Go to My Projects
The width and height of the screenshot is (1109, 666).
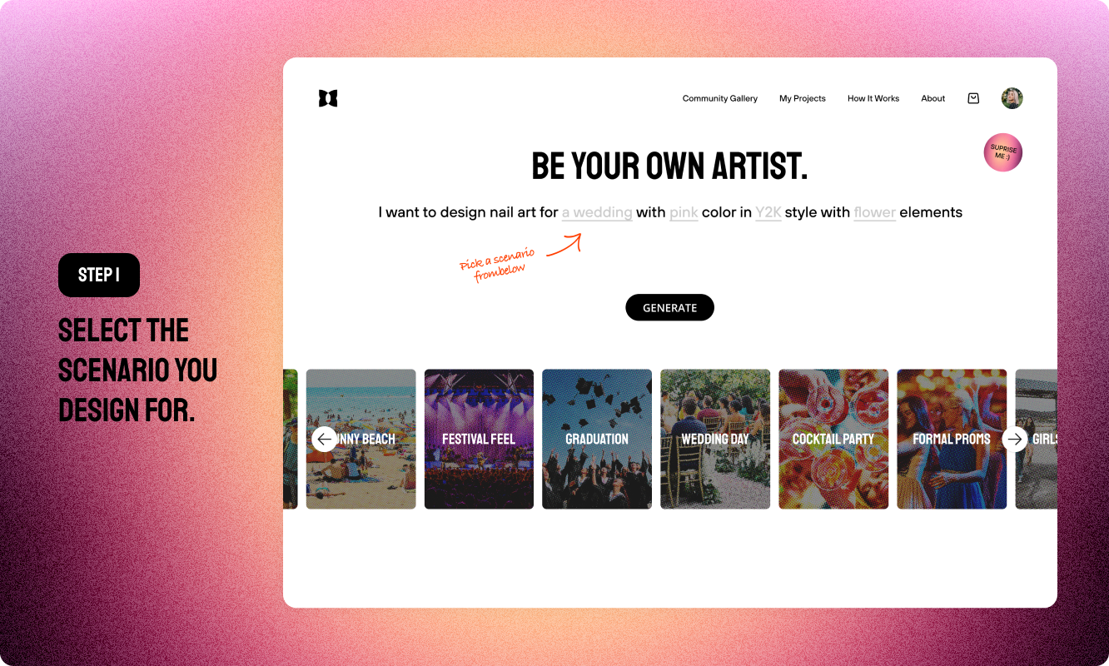803,98
